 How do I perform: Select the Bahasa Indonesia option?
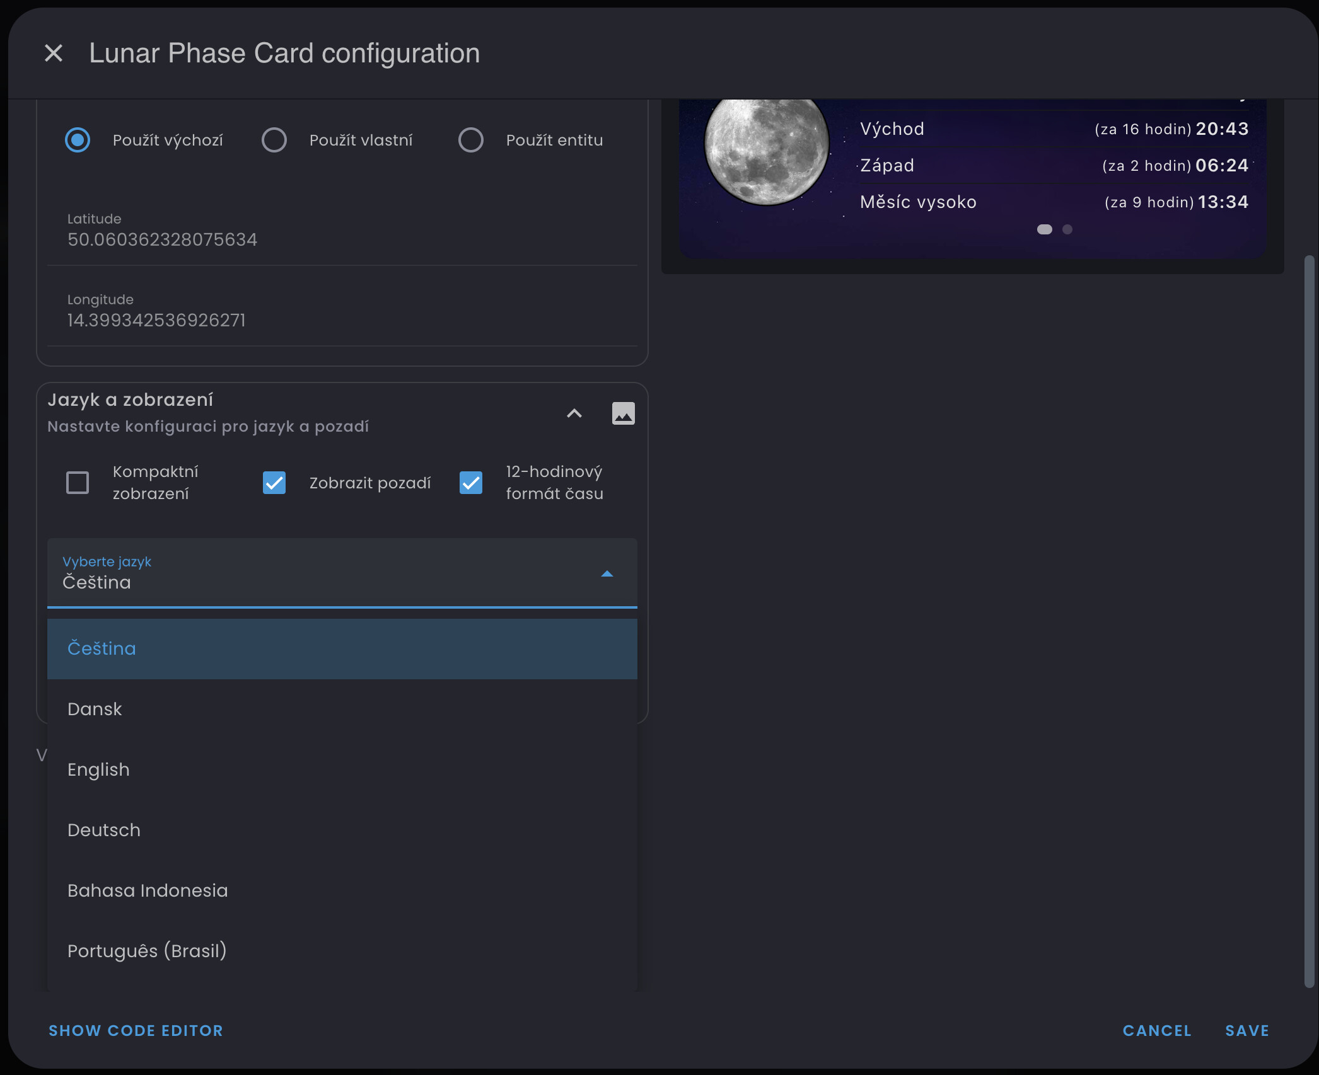pyautogui.click(x=148, y=890)
